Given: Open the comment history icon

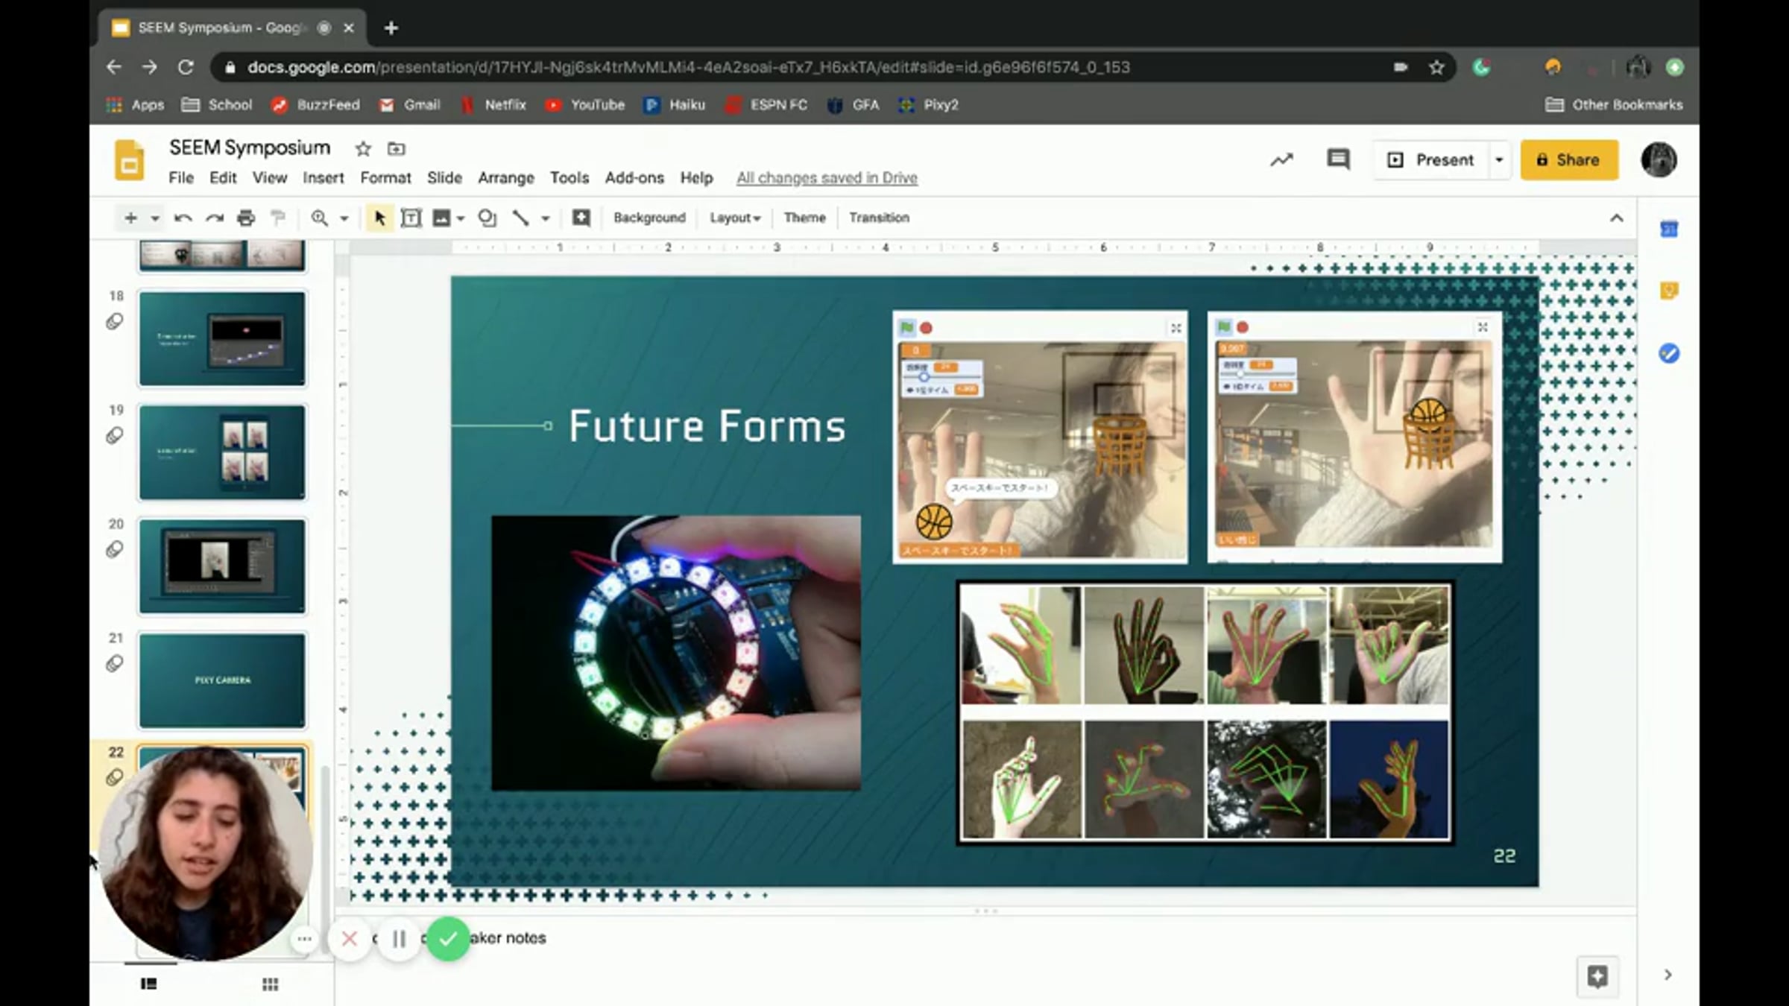Looking at the screenshot, I should pos(1338,159).
